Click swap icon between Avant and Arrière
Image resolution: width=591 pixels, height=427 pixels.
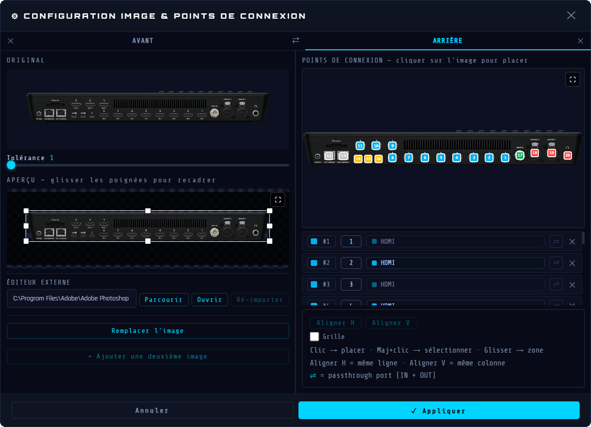[x=295, y=40]
